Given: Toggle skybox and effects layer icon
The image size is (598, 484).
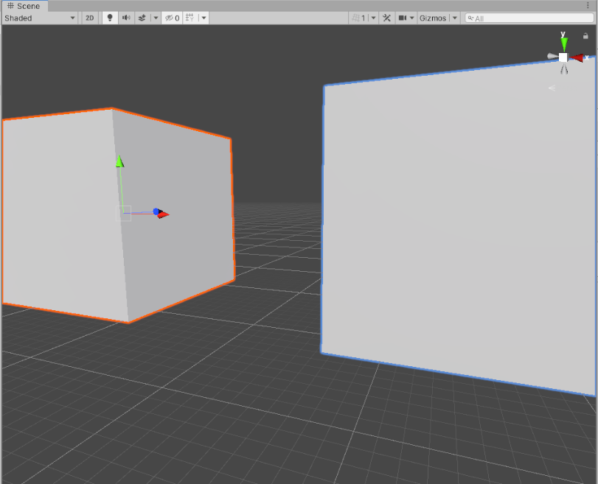Looking at the screenshot, I should pyautogui.click(x=142, y=18).
